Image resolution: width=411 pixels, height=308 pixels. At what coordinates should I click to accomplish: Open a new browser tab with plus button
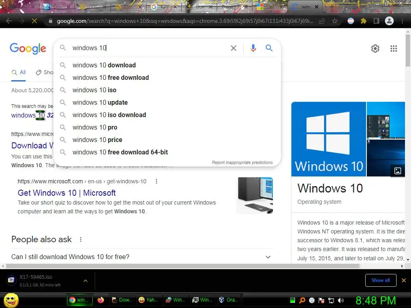(332, 7)
